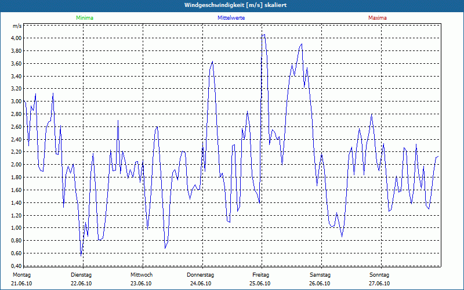
Task: Click the red Maxima legend label
Action: (x=378, y=18)
